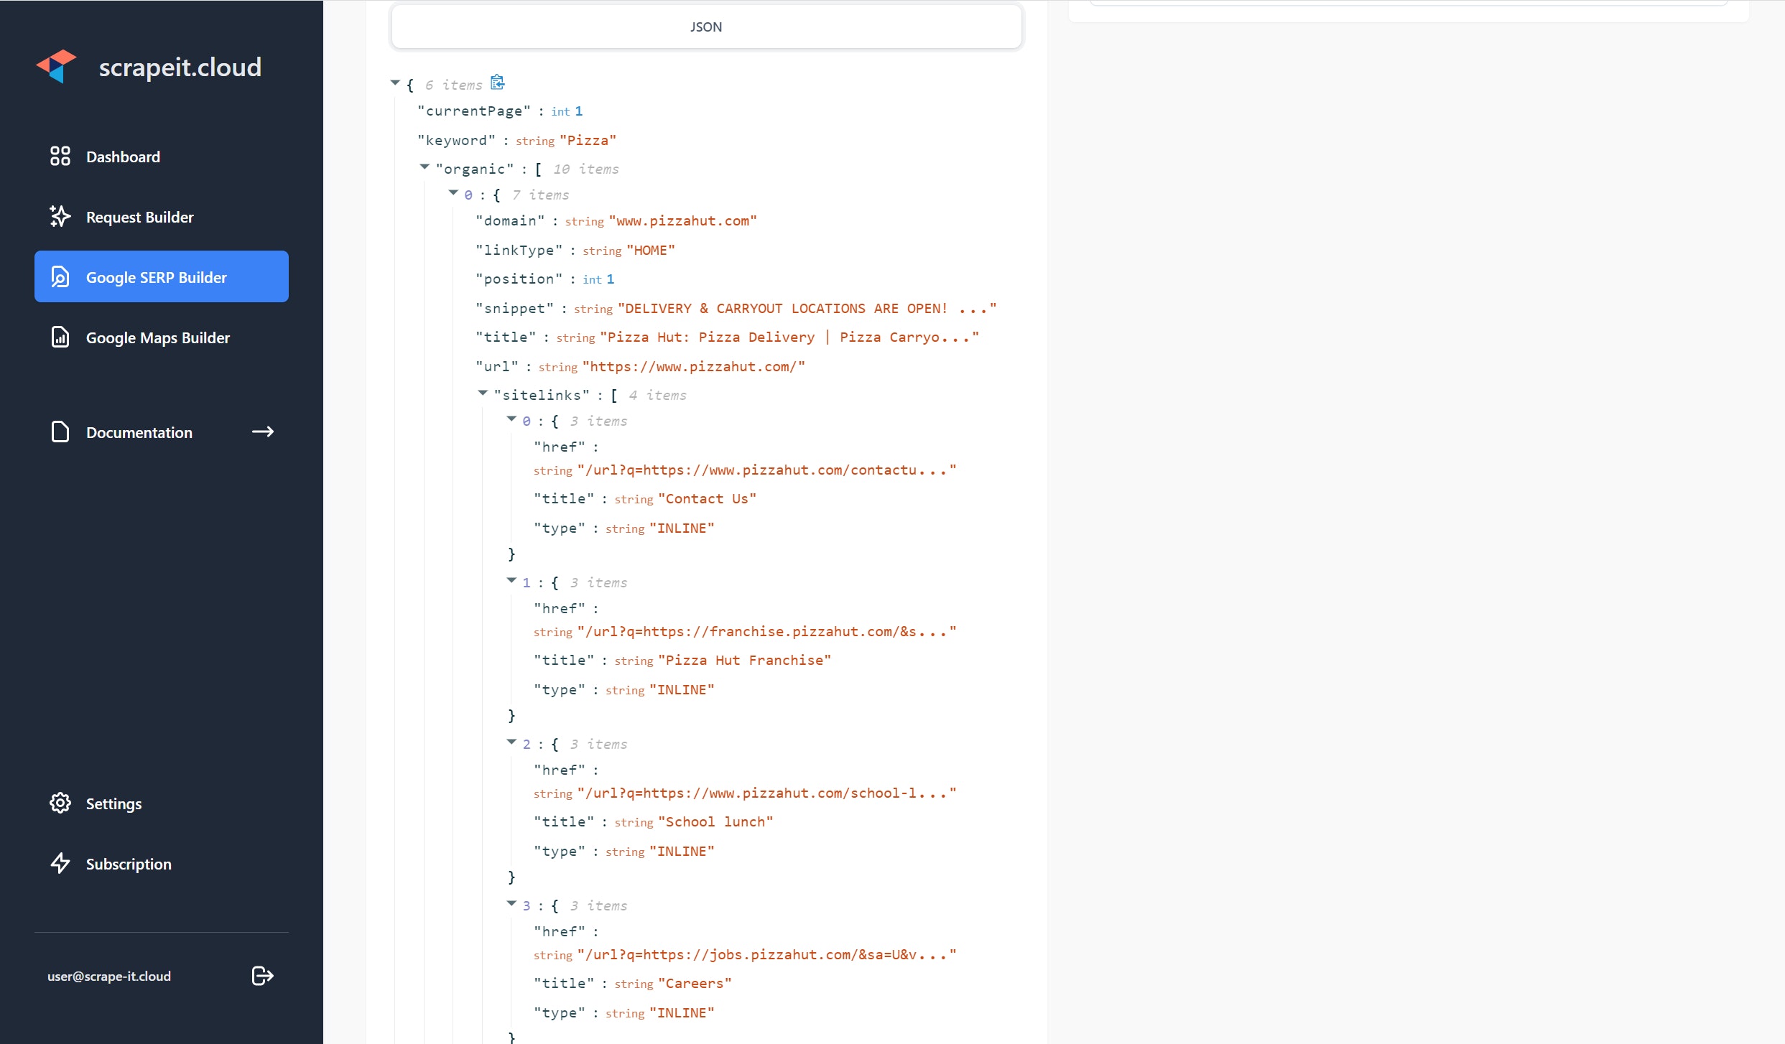Click the "https://www.pizzahut.com/" url value
The height and width of the screenshot is (1044, 1785).
694,366
